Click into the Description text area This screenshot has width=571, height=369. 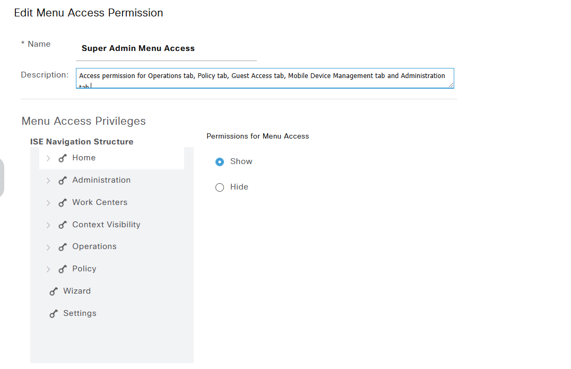[x=264, y=78]
